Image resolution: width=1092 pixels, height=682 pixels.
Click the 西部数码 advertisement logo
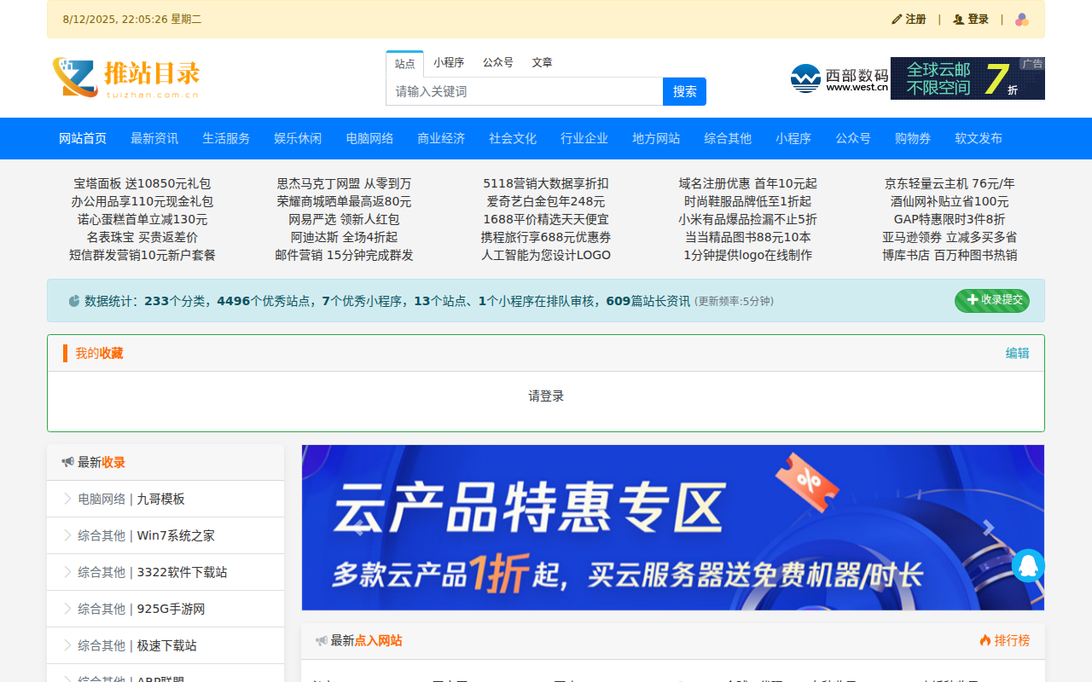point(839,78)
